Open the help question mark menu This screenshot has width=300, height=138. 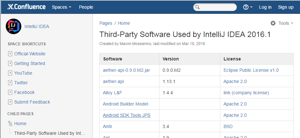247,7
